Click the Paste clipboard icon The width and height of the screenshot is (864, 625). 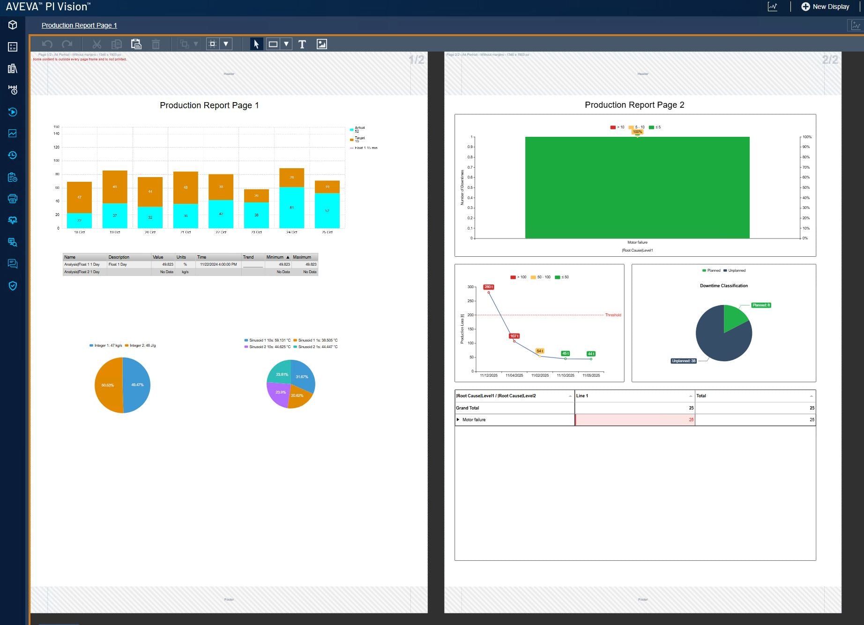(136, 44)
